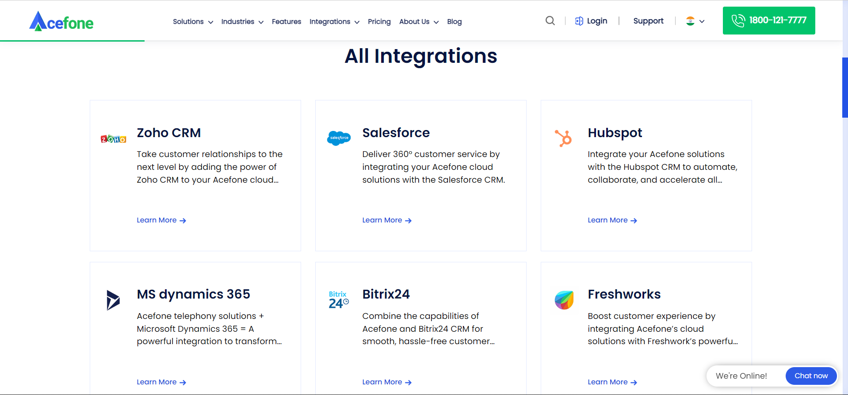848x395 pixels.
Task: Click the page's vertical scrollbar thumb
Action: pos(845,87)
